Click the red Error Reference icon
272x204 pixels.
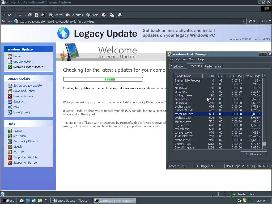tap(10, 96)
